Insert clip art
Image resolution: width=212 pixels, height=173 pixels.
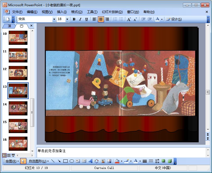coord(103,161)
